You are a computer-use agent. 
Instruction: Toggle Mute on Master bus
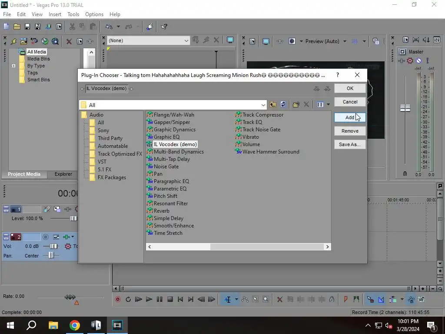(418, 60)
